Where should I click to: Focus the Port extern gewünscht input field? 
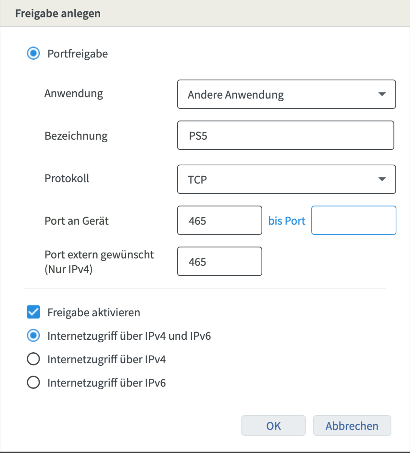220,262
